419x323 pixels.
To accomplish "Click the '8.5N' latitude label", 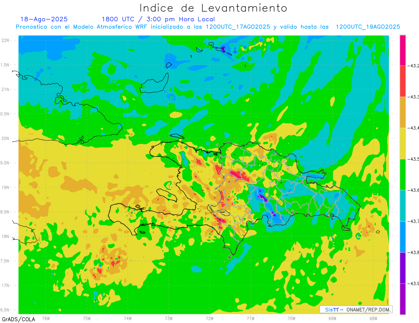I will [x=5, y=212].
